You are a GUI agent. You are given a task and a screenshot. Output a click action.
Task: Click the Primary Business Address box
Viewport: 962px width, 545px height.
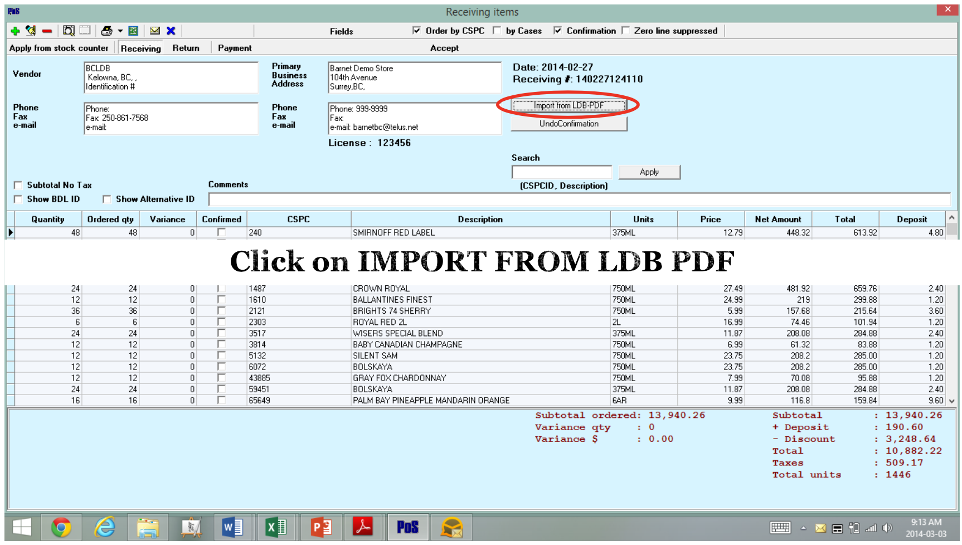pos(415,77)
